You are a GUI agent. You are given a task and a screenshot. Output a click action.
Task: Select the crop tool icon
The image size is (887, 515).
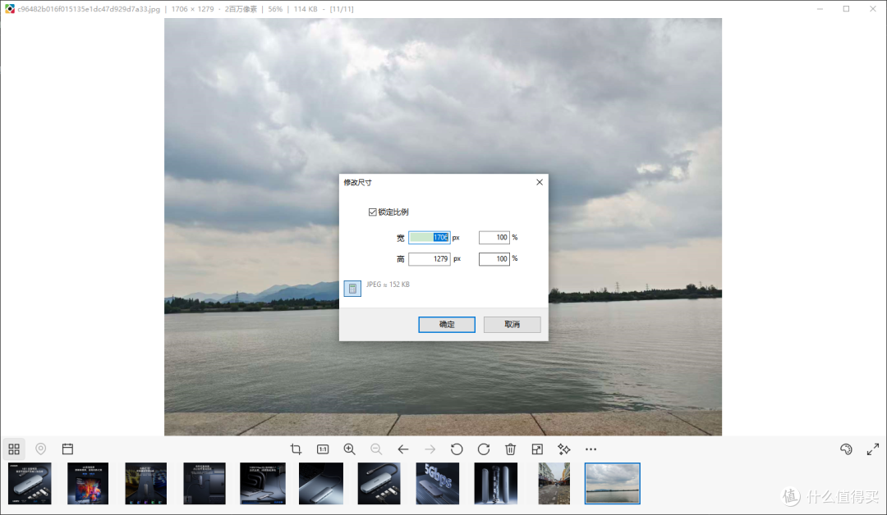point(296,449)
